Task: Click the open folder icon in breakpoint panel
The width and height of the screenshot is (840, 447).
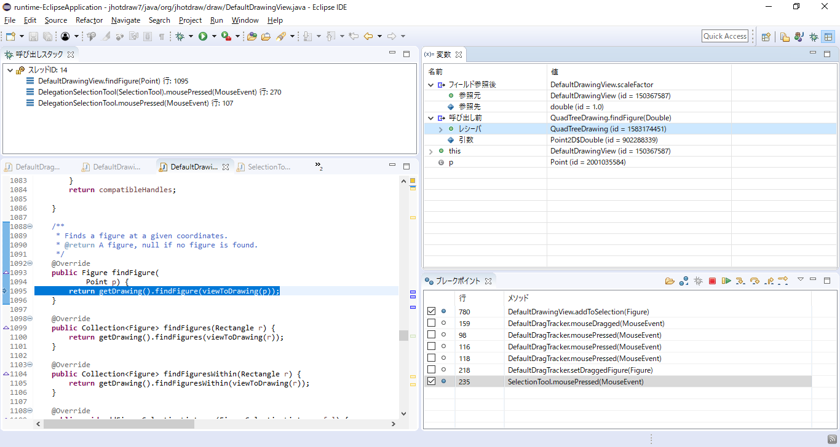Action: click(x=670, y=281)
